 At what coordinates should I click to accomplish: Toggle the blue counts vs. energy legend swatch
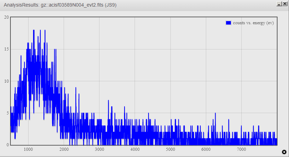(x=228, y=23)
